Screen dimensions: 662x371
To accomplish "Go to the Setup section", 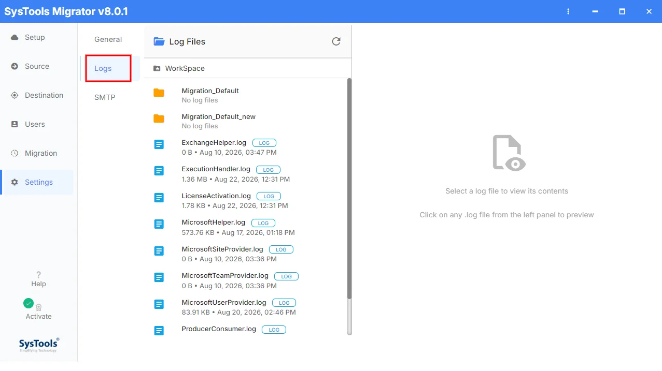I will point(35,37).
